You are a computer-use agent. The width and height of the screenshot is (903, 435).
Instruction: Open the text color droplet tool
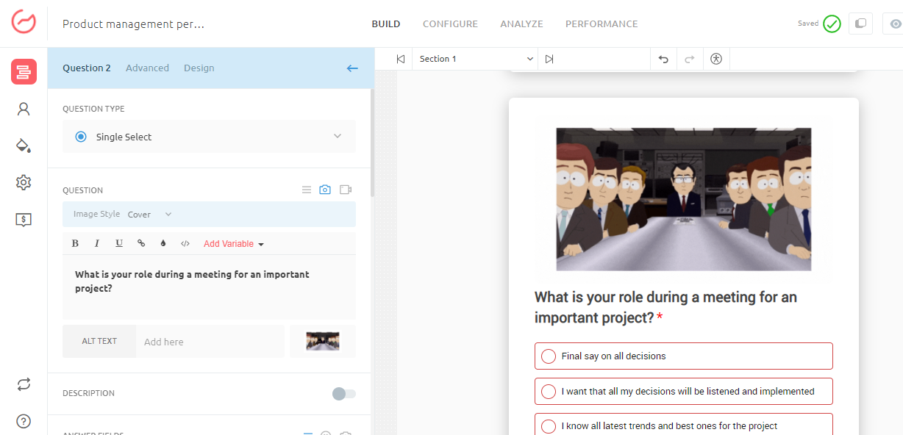(x=163, y=243)
